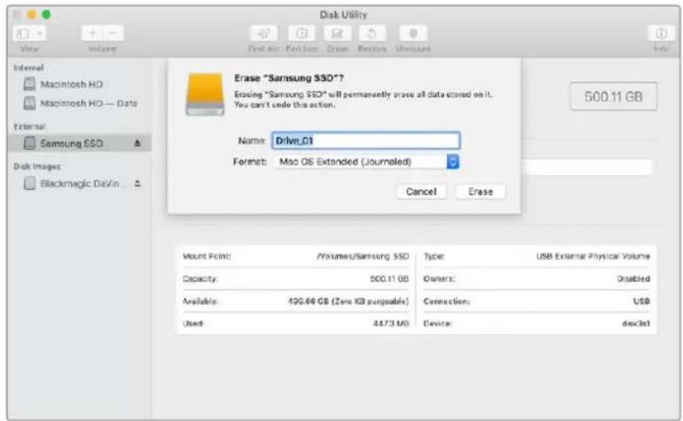
Task: Click the Unmount toolbar icon
Action: 413,33
